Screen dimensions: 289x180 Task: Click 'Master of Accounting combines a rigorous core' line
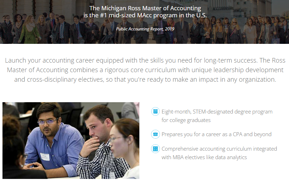point(145,70)
